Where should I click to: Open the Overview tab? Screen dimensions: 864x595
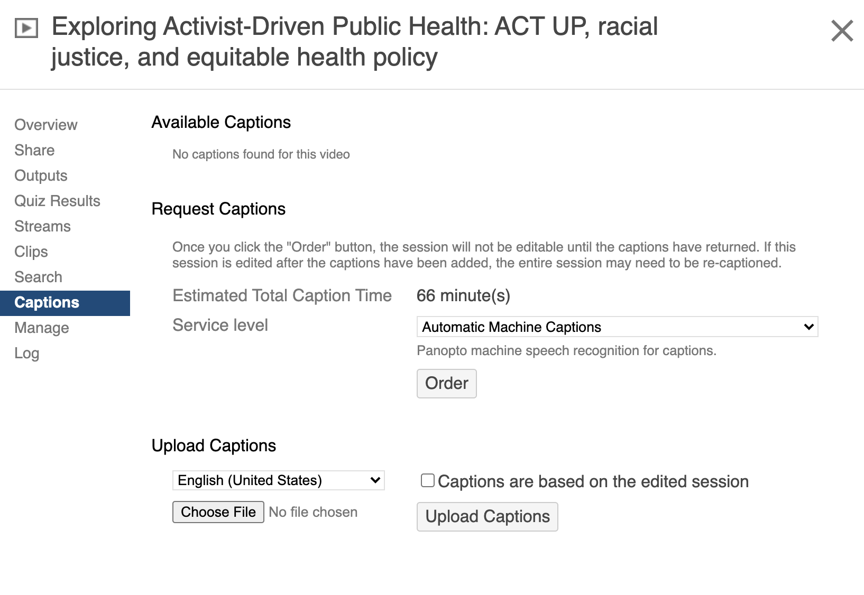(x=46, y=125)
